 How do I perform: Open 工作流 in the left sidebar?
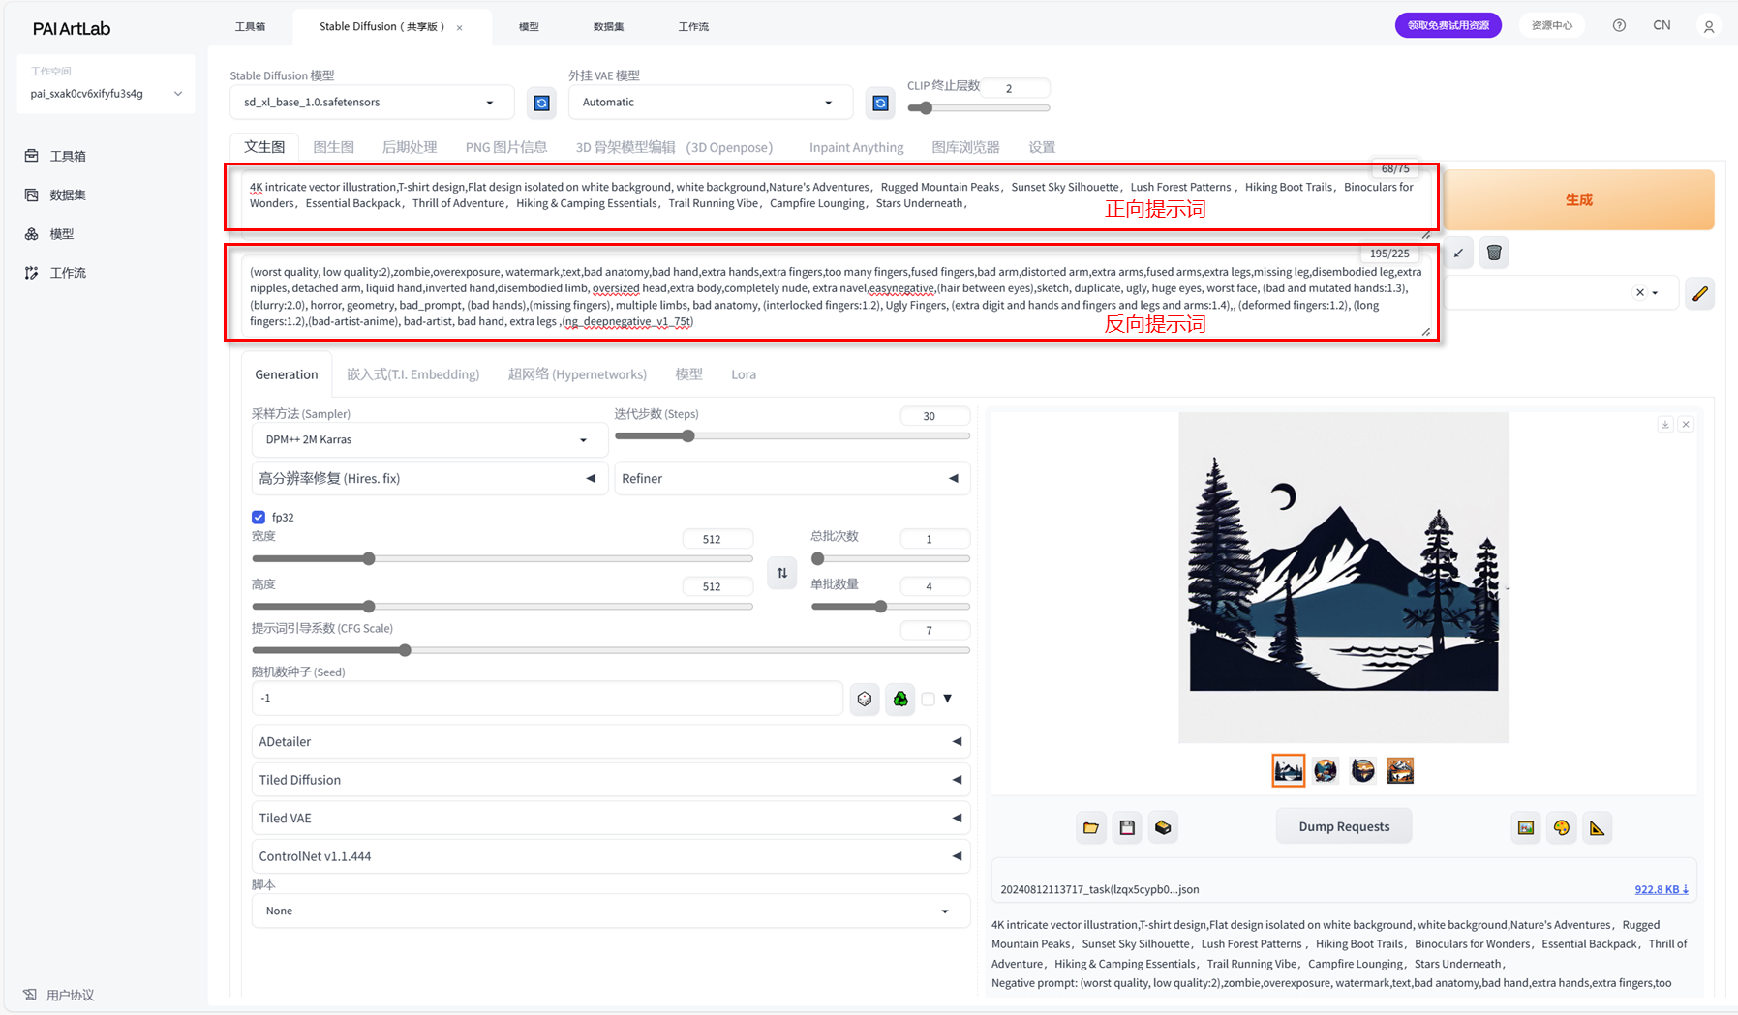(56, 273)
